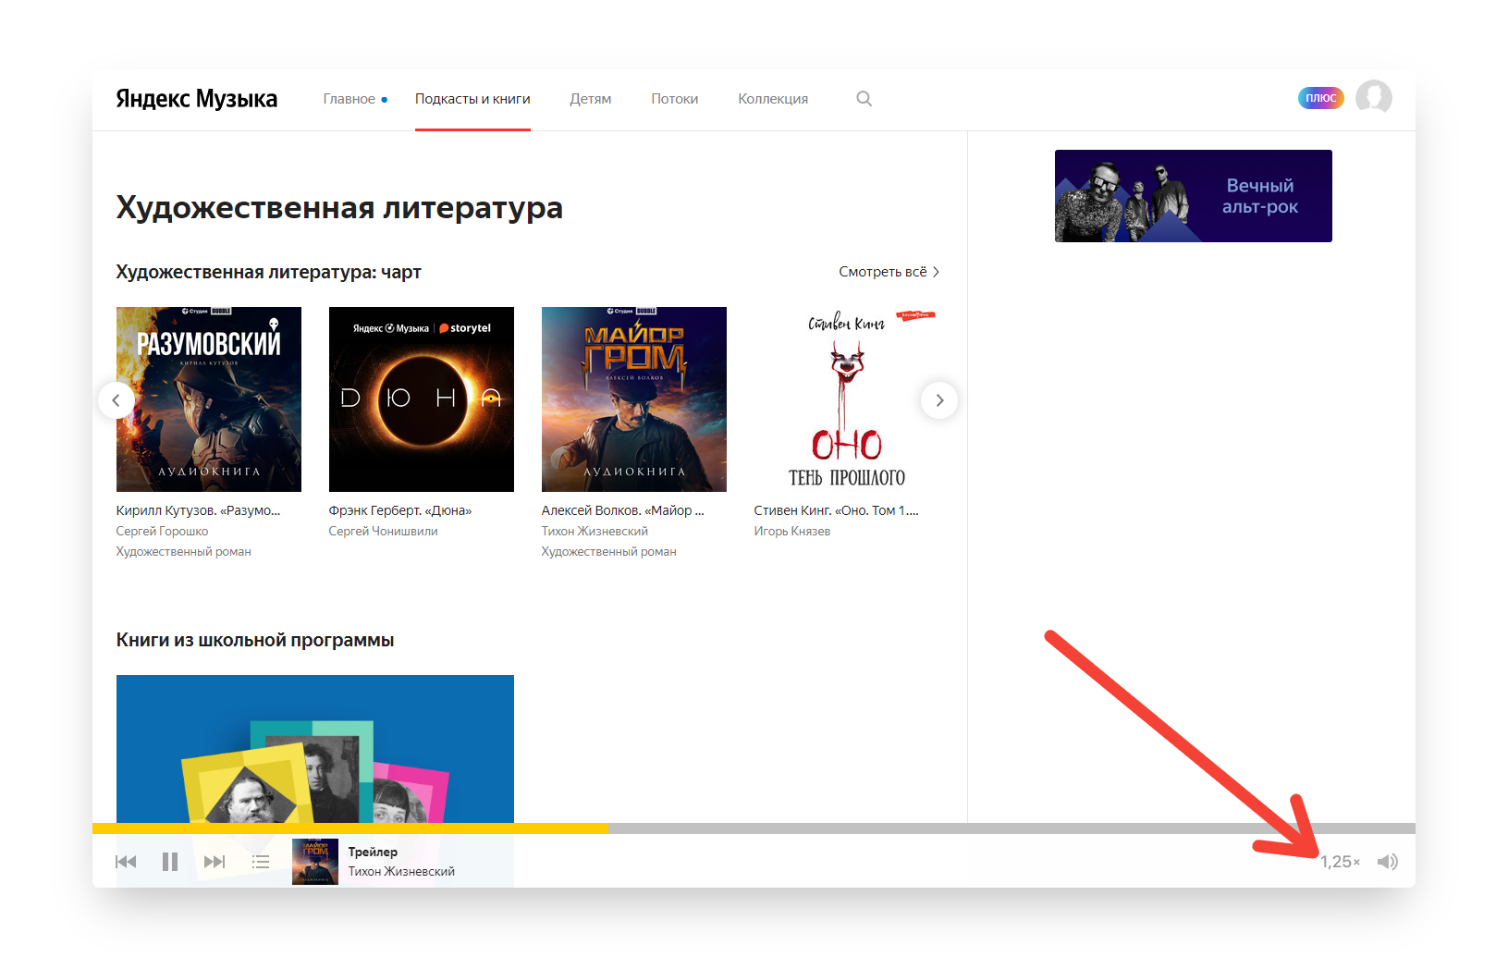
Task: Open the Разумовский audiobook cover
Action: (209, 399)
